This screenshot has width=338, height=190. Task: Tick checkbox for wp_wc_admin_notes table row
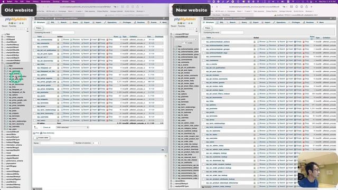204,146
